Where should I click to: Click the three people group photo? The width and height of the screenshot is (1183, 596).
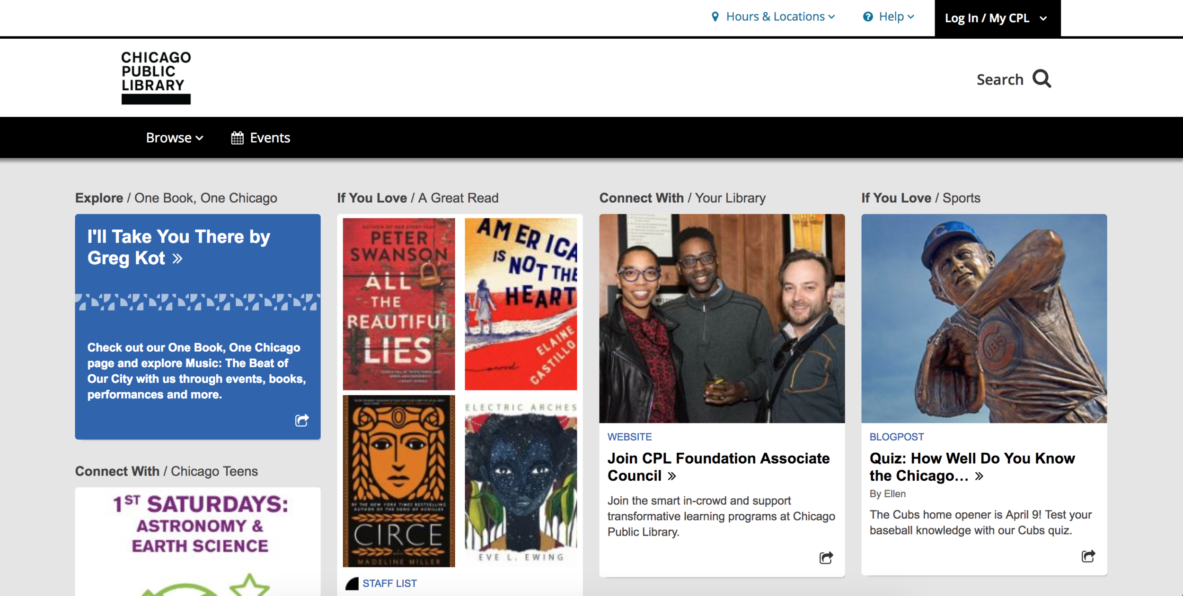click(x=722, y=319)
